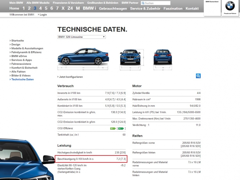Click the Verdichtung : 1 label
The image size is (240, 180).
[141, 125]
